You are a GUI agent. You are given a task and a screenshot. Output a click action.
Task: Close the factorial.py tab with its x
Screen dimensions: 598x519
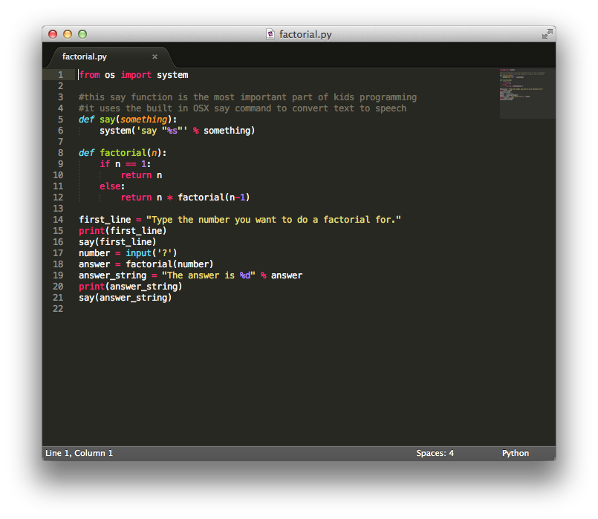tap(155, 56)
